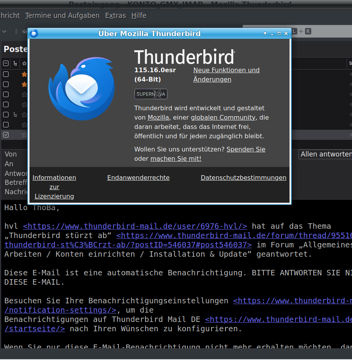
Task: Click the machen Sie mit! link
Action: pyautogui.click(x=176, y=159)
